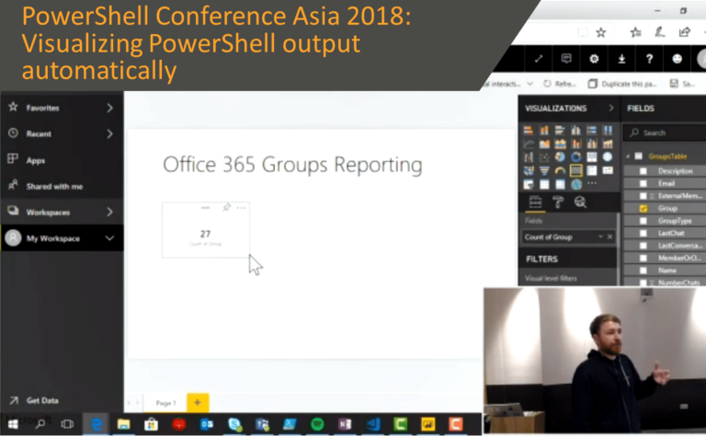Select the Page 1 tab
Image resolution: width=706 pixels, height=436 pixels.
(x=165, y=403)
